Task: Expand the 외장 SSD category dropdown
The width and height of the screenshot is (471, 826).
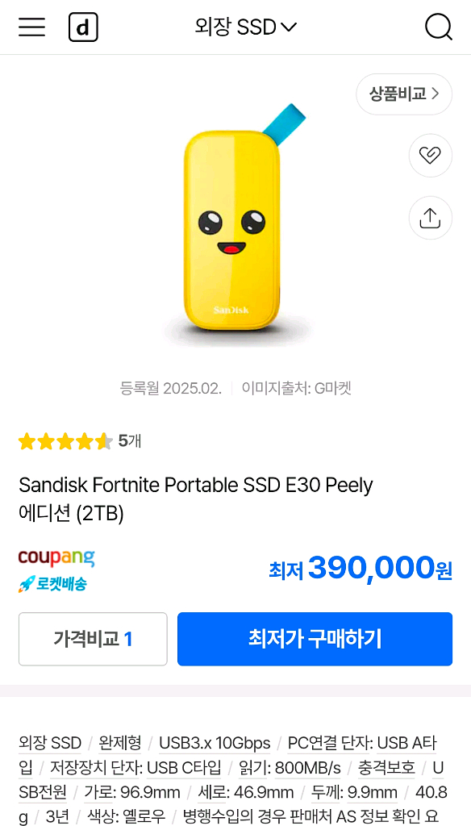Action: (246, 27)
